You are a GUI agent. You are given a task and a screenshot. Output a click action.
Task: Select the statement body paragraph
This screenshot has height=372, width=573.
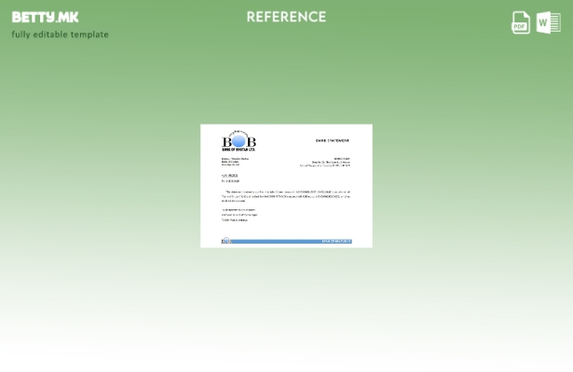[x=286, y=195]
